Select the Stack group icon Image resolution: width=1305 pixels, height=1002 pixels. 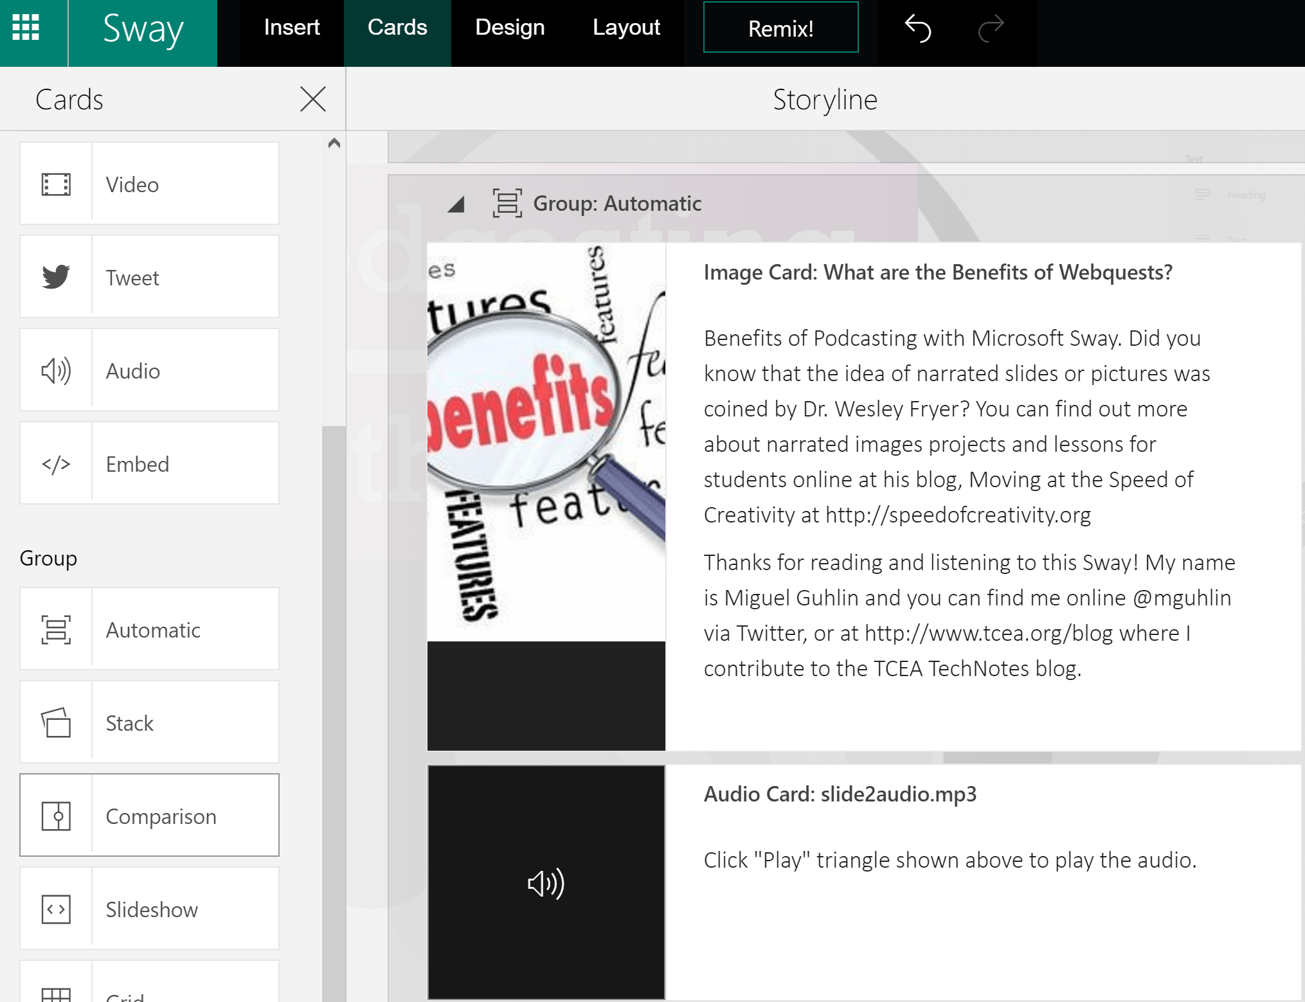pos(56,723)
